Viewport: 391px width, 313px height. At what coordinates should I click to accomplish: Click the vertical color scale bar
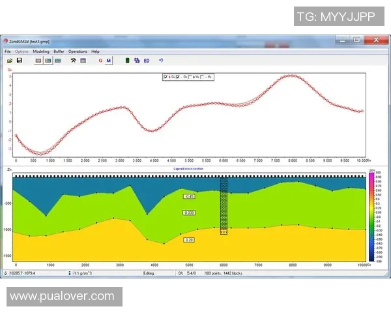[x=371, y=215]
